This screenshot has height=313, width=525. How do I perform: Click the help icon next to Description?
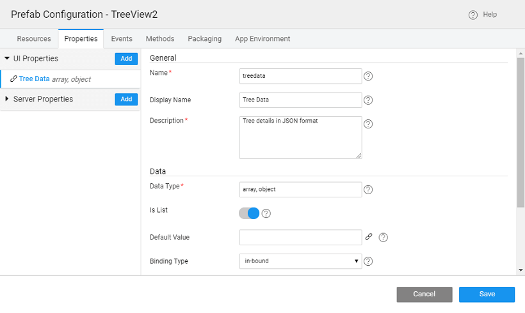[x=368, y=124]
